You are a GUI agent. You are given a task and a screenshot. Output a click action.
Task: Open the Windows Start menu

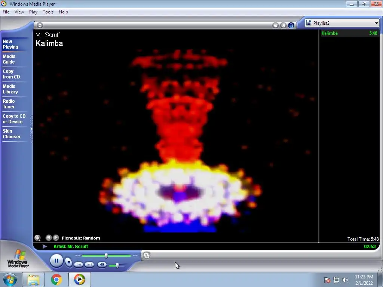(x=10, y=280)
